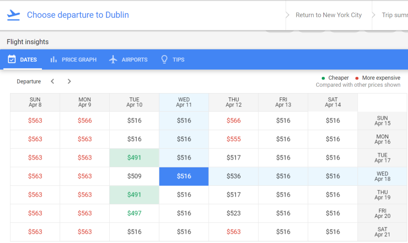The width and height of the screenshot is (408, 243).
Task: Click the airplane icon on the Airports tab
Action: click(x=113, y=59)
